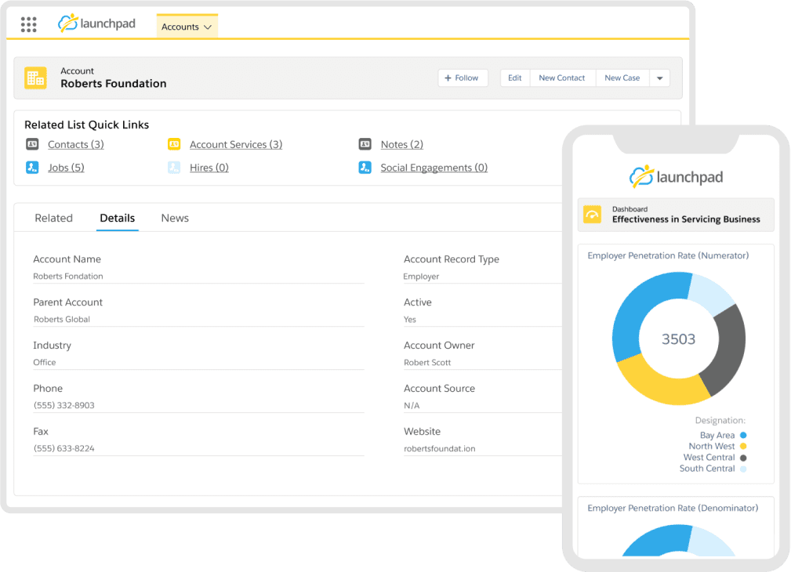Click the Follow button

pyautogui.click(x=463, y=78)
